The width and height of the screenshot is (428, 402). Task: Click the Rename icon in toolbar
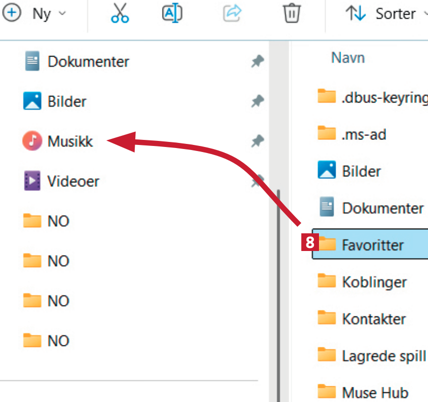(x=172, y=14)
